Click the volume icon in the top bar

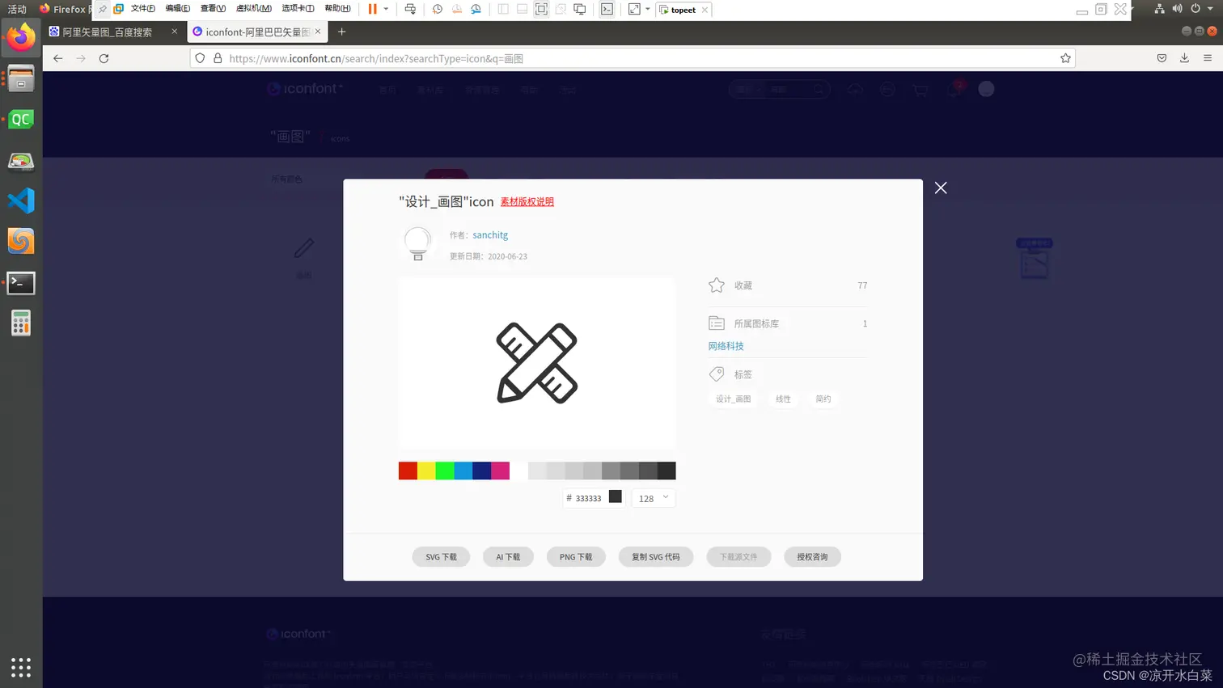tap(1177, 9)
